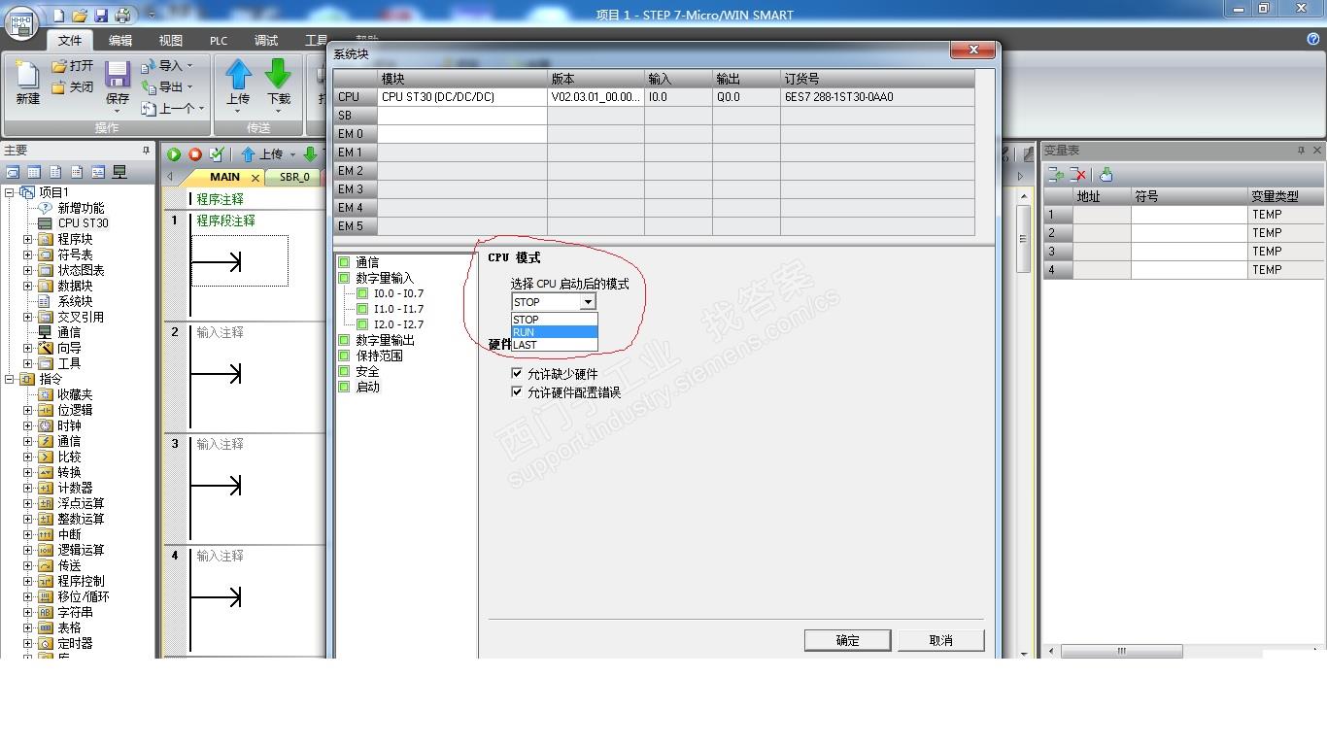Click 打开 open folder in the ribbon
Screen dimensions: 1327x746
[74, 66]
